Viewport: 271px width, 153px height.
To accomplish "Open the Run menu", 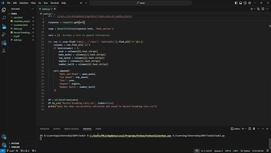I will coord(45,3).
